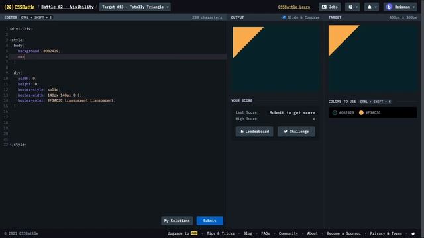Open the Tips & Tricks link

coord(221,233)
